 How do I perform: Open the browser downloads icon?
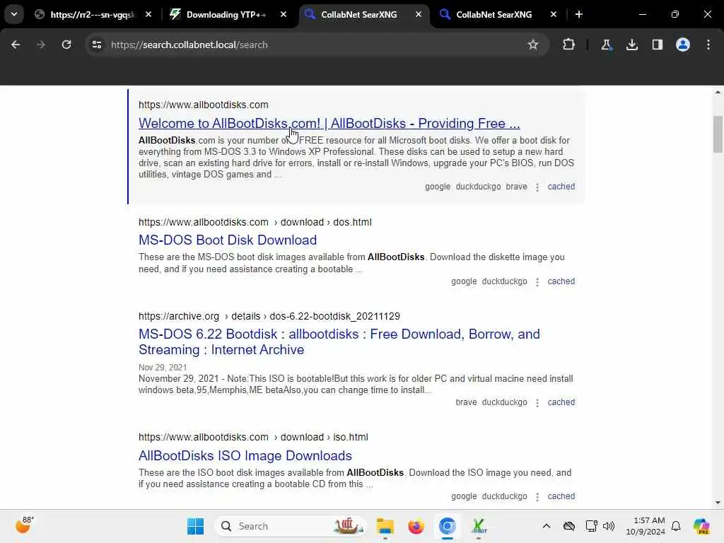[x=631, y=45]
